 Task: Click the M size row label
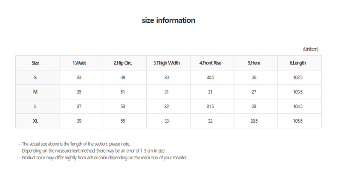click(35, 92)
